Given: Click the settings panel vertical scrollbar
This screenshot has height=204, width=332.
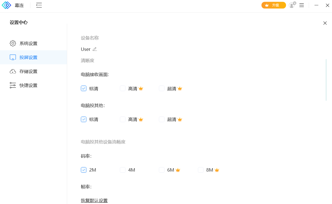Looking at the screenshot, I should click(326, 80).
